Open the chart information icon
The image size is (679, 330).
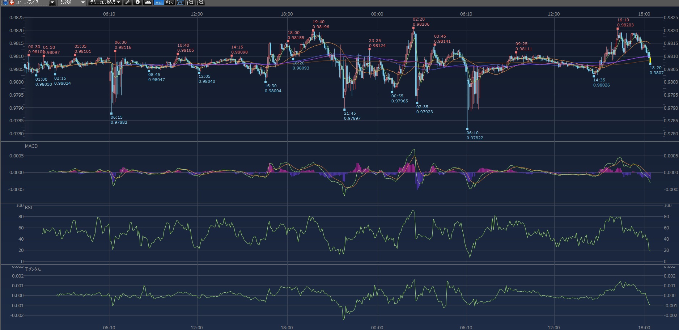[137, 3]
